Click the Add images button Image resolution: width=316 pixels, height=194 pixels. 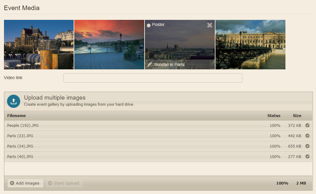(x=25, y=183)
